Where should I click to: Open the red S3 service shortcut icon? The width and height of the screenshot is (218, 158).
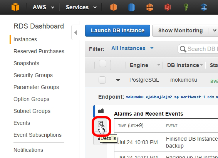pos(168,7)
